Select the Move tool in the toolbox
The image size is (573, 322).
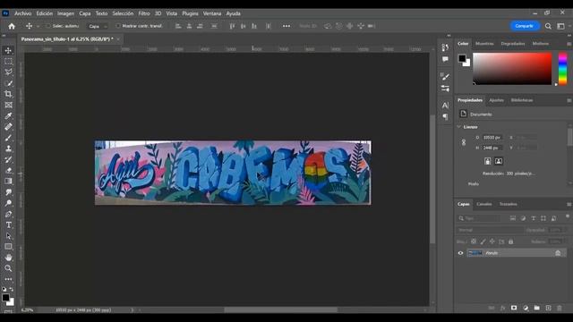8,50
